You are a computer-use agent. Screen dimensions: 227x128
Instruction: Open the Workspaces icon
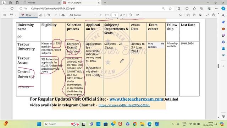click(x=10, y=2)
